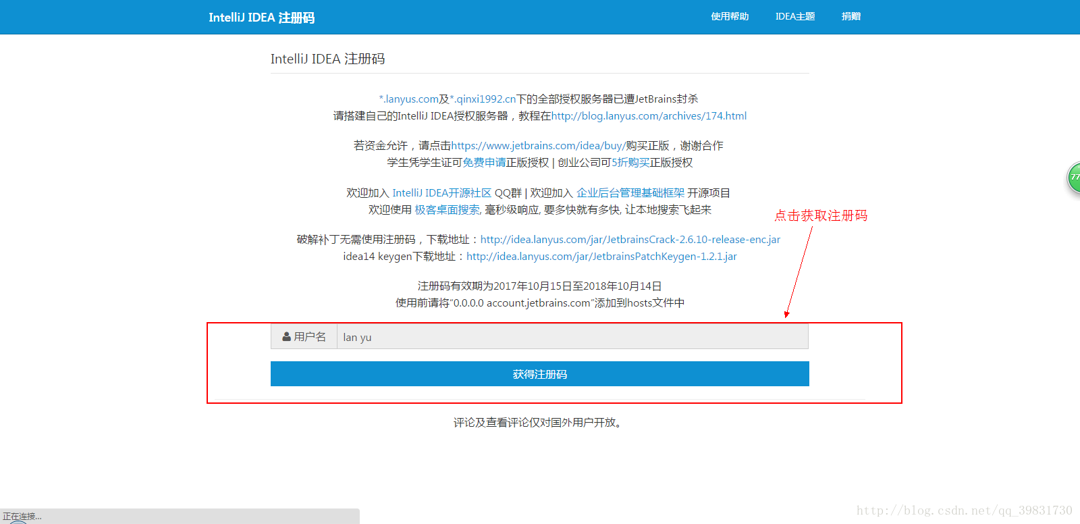Click the hosts file instruction text
This screenshot has width=1080, height=524.
(540, 303)
